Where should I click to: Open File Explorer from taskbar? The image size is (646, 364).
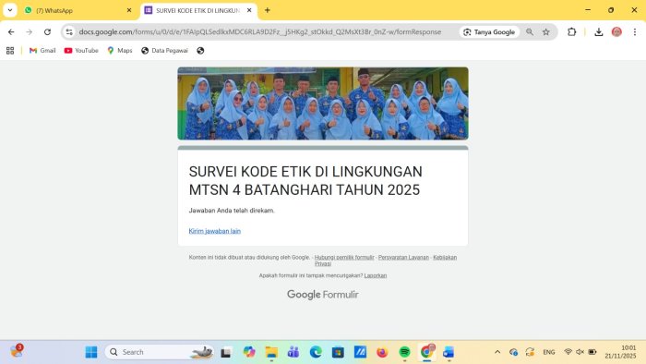point(271,352)
